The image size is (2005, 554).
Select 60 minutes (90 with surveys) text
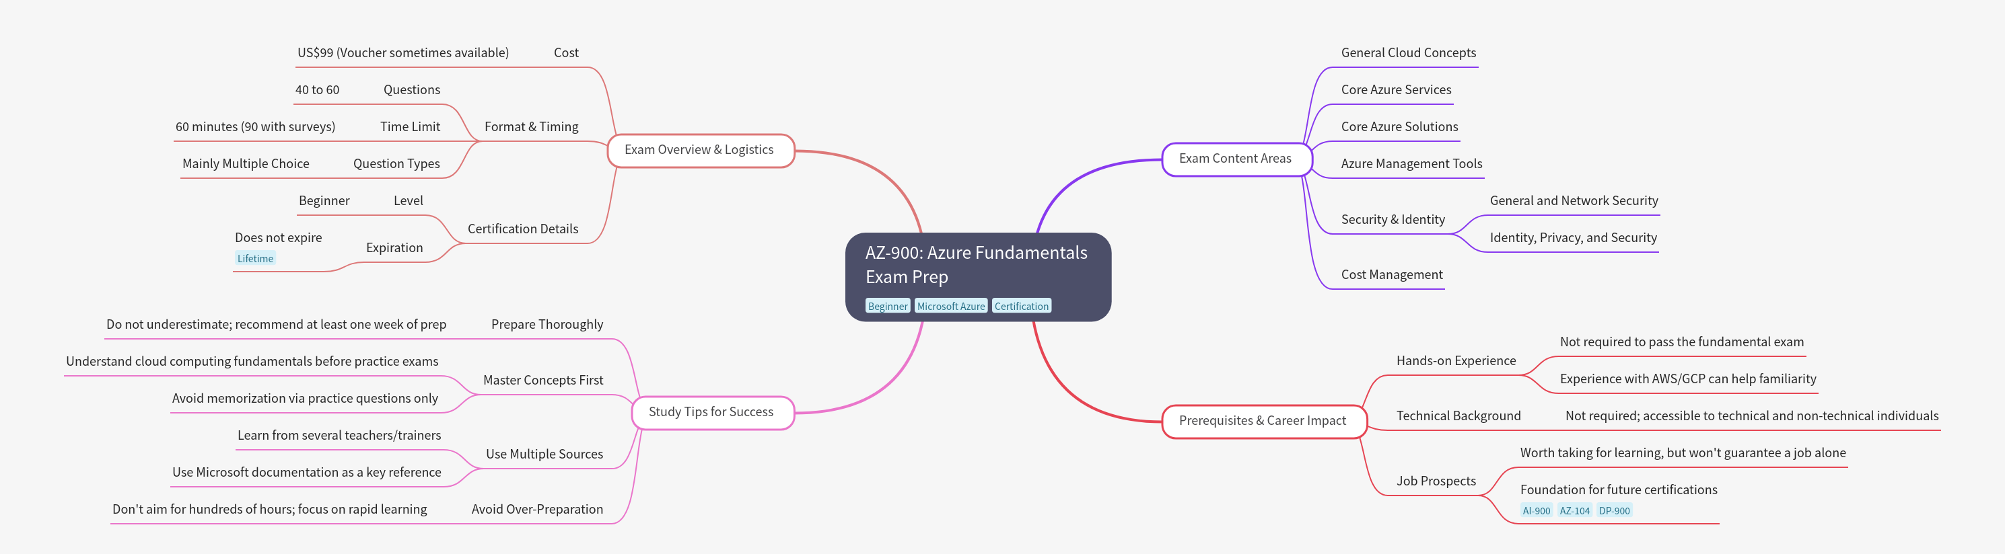coord(255,126)
